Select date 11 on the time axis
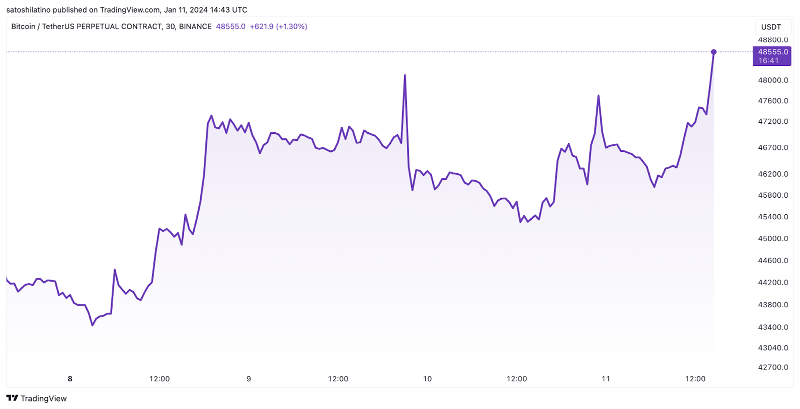Screen dimensions: 800x409 606,379
